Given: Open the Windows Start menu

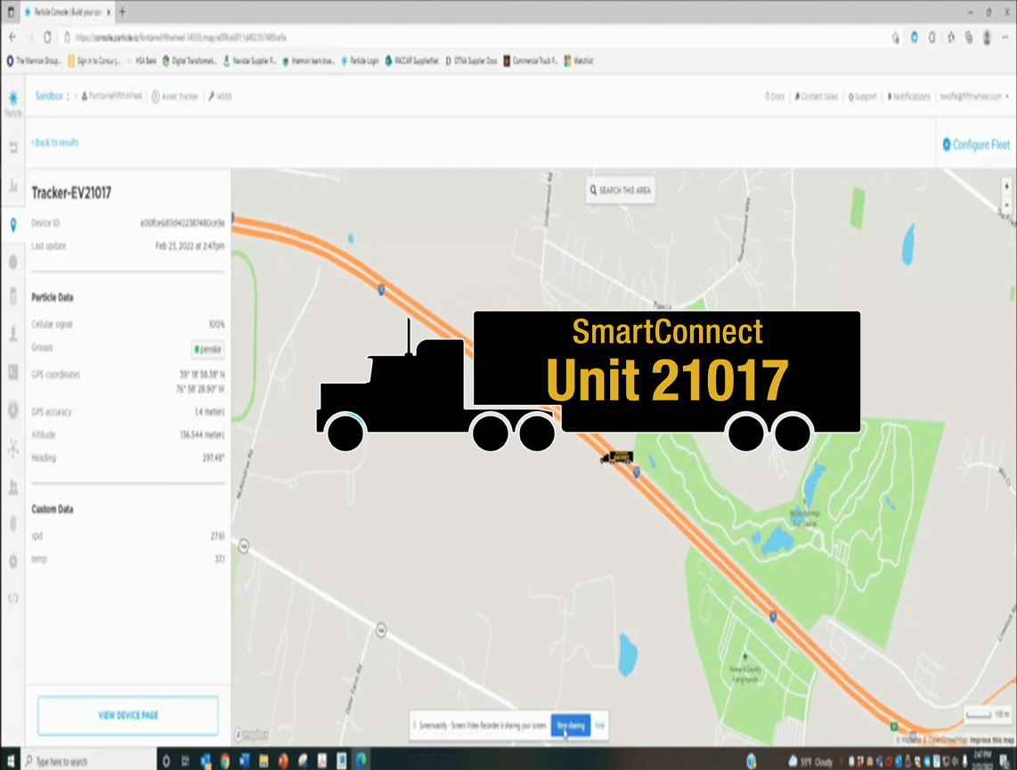Looking at the screenshot, I should [x=11, y=760].
